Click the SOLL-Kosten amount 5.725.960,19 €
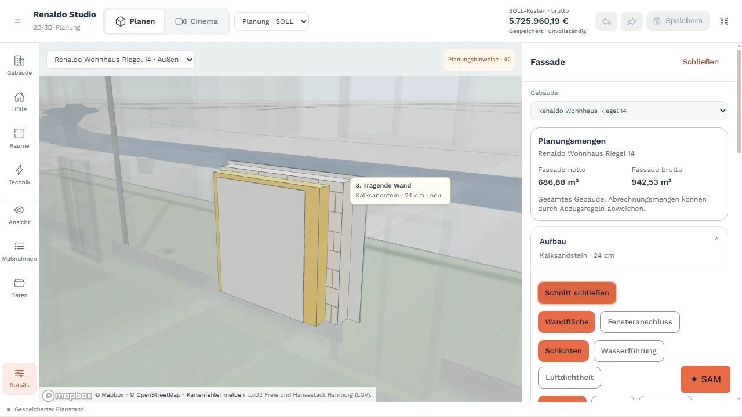Viewport: 742px width, 417px height. point(539,21)
